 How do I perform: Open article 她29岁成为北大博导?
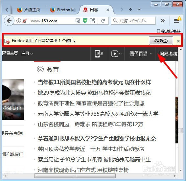point(94,93)
